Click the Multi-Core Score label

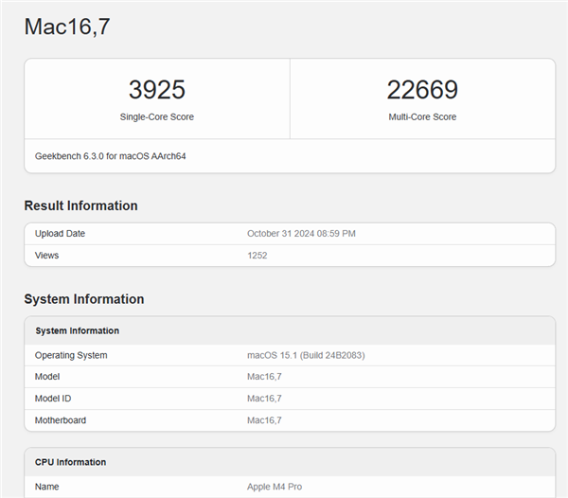point(422,117)
